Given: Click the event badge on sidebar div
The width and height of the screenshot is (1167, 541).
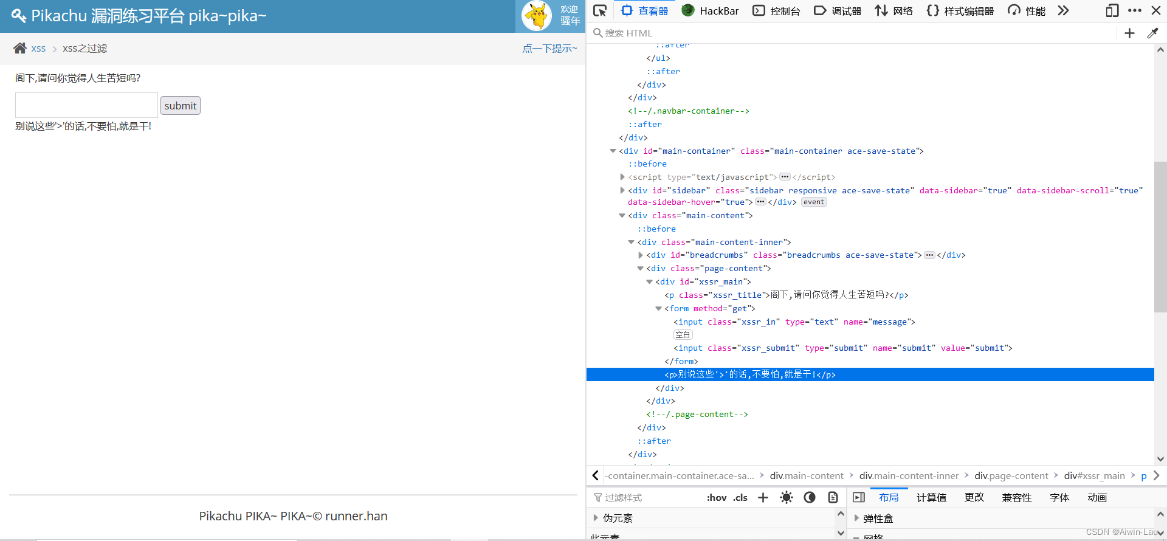Looking at the screenshot, I should pos(814,202).
